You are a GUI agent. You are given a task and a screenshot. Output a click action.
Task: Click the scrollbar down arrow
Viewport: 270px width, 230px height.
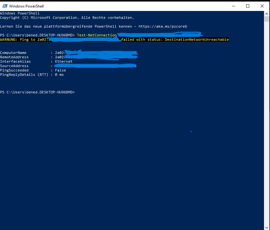point(267,228)
